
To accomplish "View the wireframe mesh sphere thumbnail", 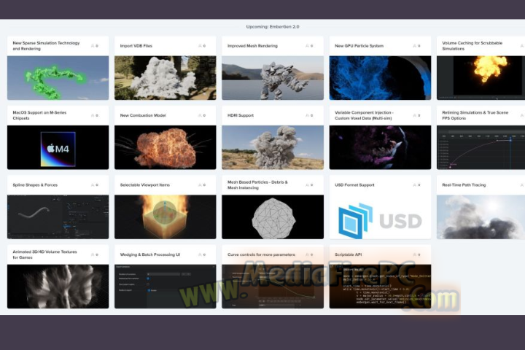I will pyautogui.click(x=273, y=217).
